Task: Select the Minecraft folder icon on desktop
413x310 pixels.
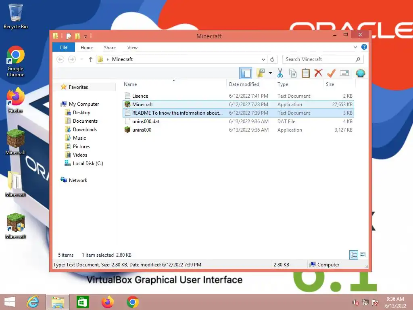Action: (x=16, y=184)
